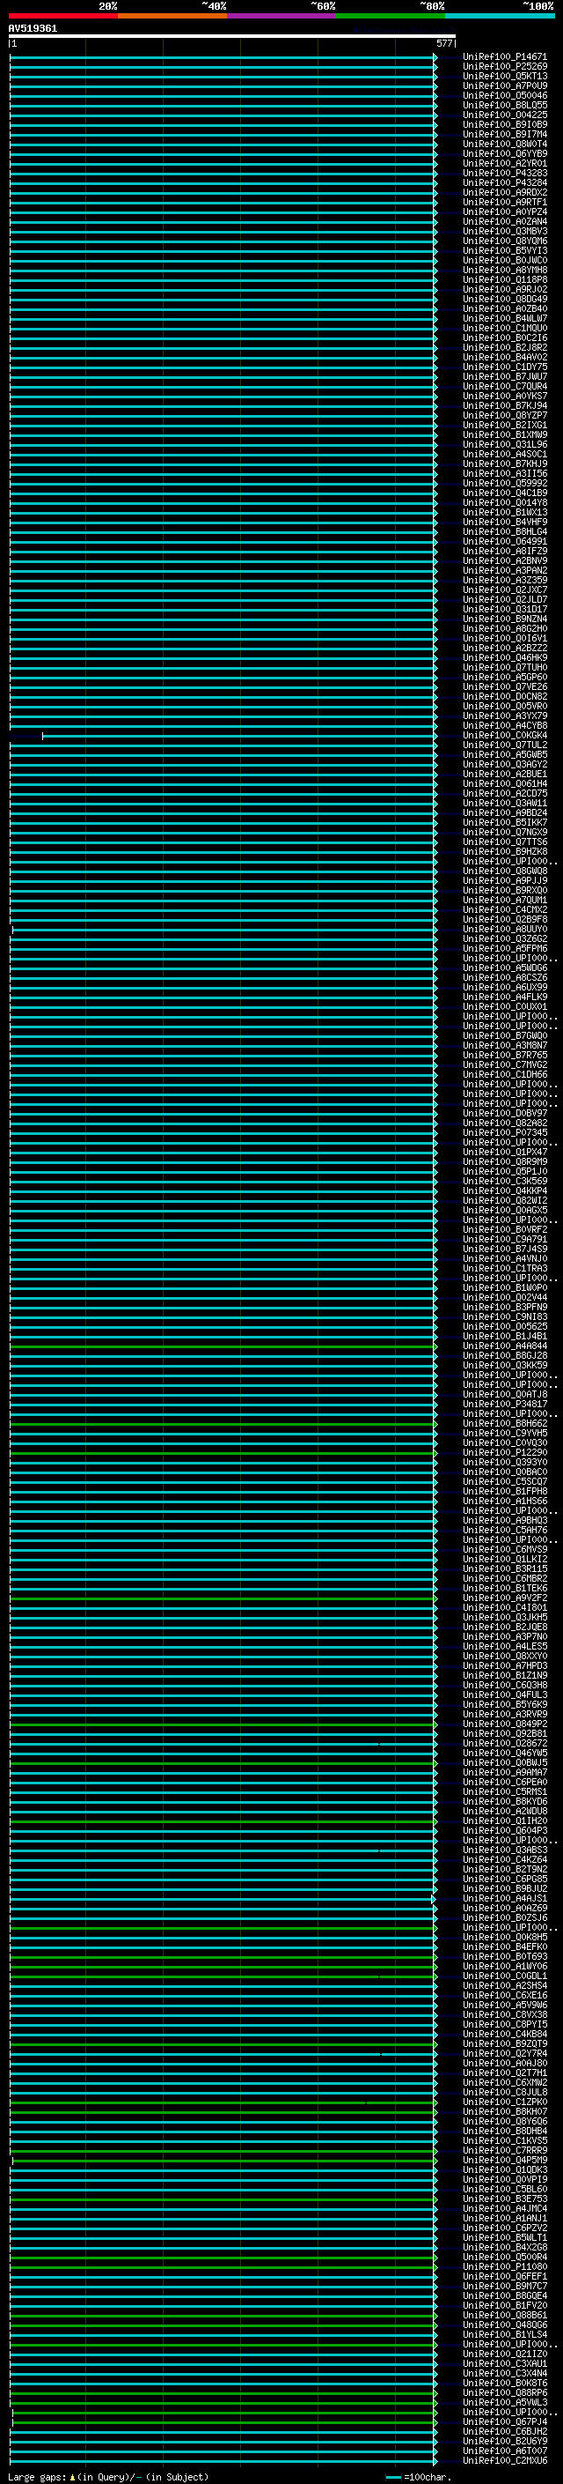Open hit UniRef100_C6PZV2
Viewport: 563px width, 2484px height.
[504, 2228]
